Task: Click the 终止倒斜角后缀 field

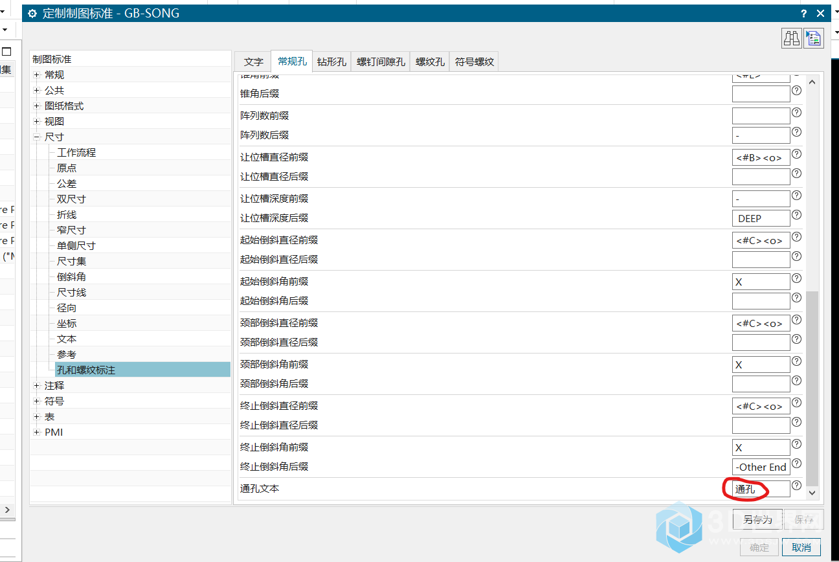Action: point(761,467)
